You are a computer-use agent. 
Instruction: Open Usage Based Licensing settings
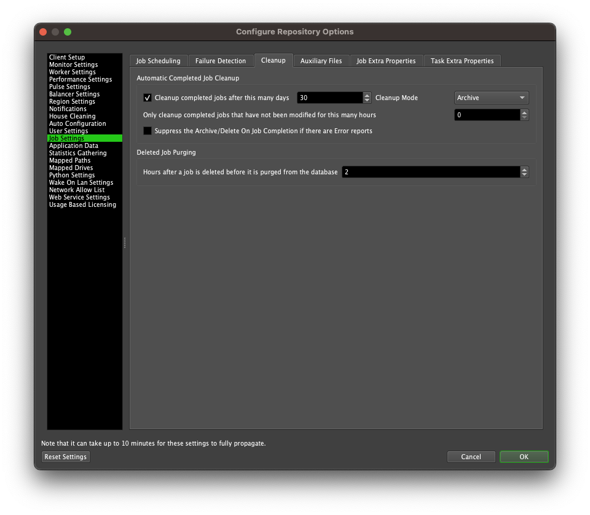pos(82,204)
